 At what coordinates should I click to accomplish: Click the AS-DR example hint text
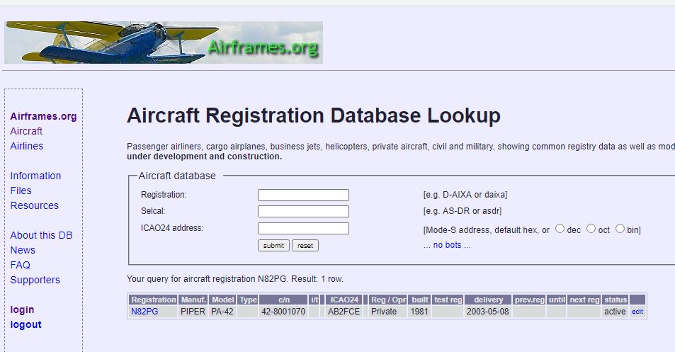463,211
